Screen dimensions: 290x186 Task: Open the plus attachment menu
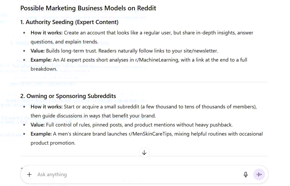pyautogui.click(x=29, y=175)
